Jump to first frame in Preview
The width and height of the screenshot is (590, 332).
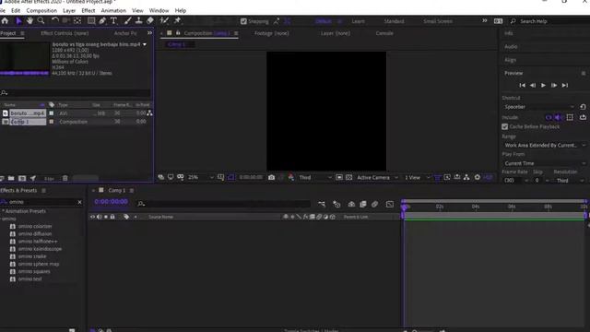tap(523, 86)
